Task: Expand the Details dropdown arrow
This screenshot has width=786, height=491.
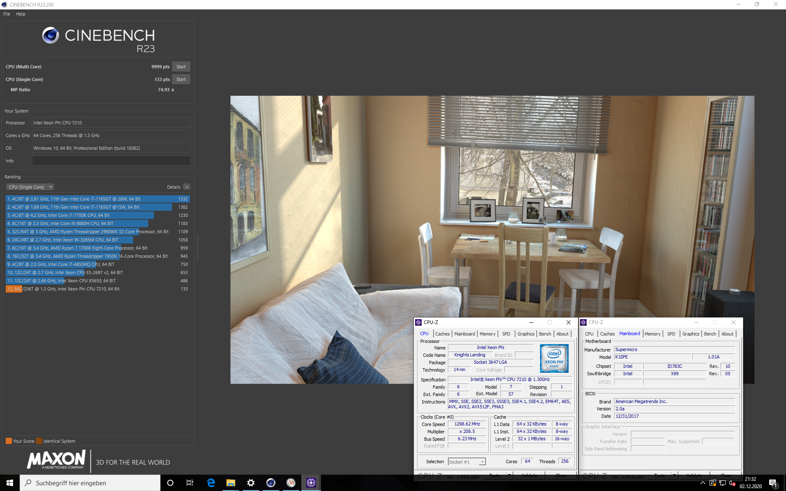Action: tap(187, 187)
